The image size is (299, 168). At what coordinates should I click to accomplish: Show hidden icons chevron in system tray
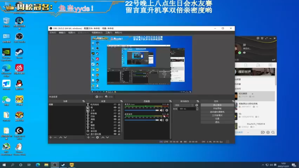click(x=263, y=165)
